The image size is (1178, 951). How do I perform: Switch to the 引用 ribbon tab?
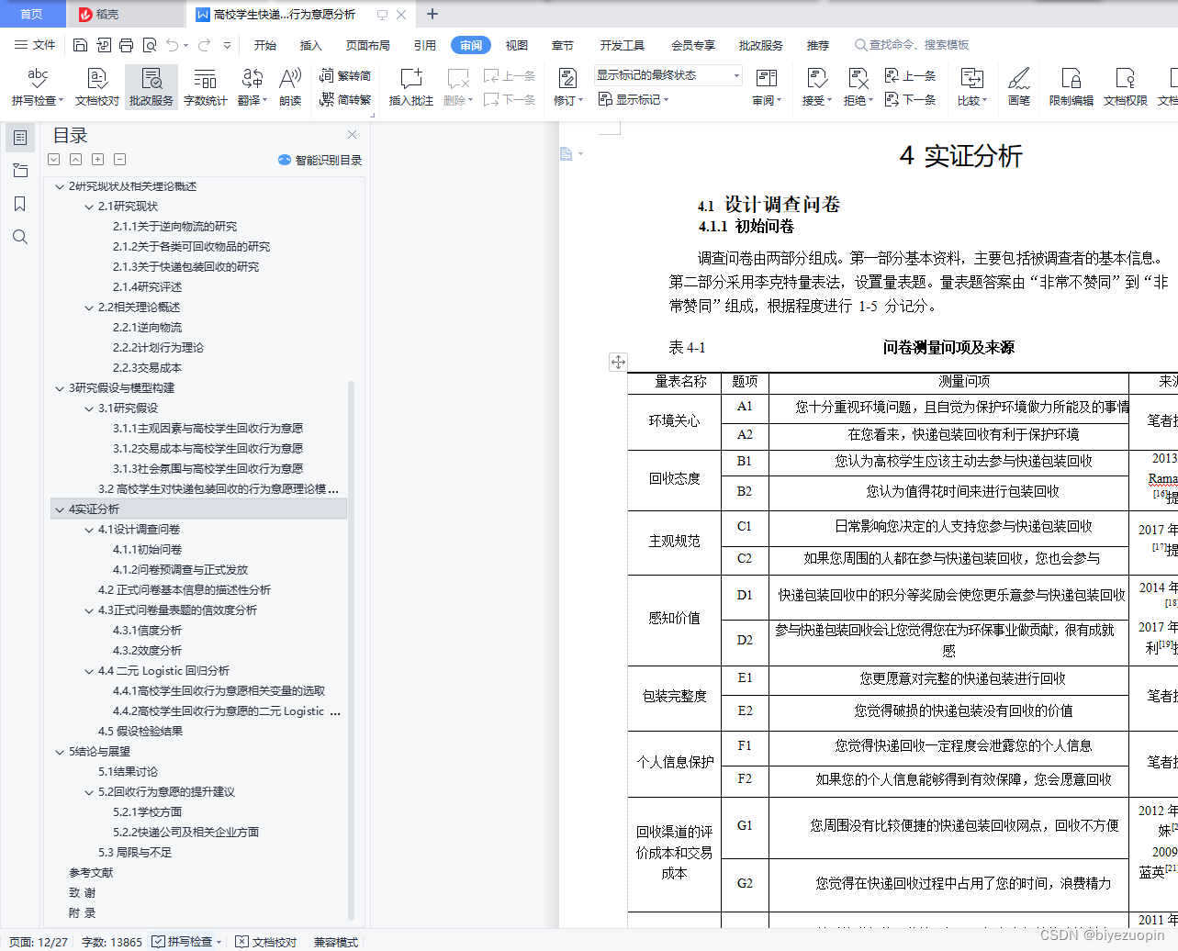coord(425,45)
